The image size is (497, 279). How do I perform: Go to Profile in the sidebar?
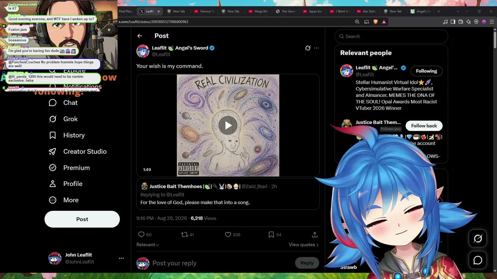(x=66, y=184)
